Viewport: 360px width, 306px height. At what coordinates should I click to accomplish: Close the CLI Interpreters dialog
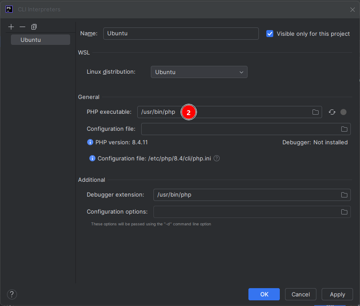352,10
